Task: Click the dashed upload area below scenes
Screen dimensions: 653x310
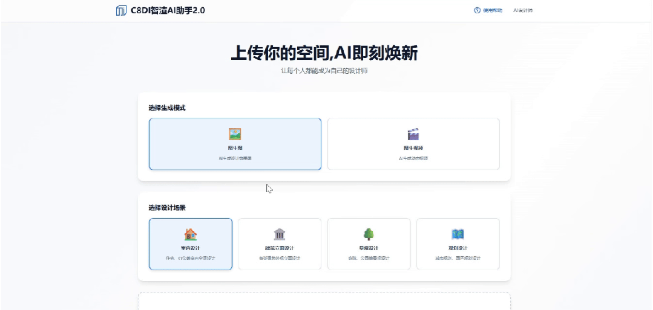Action: 324,302
